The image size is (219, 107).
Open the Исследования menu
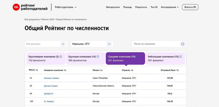click(x=170, y=7)
